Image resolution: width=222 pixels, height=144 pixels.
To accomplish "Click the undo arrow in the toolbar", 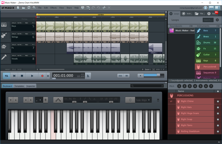I will point(98,8).
